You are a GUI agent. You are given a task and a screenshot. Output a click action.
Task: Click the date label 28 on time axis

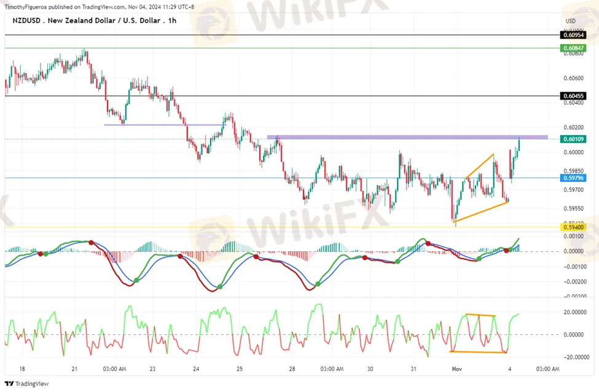point(292,369)
